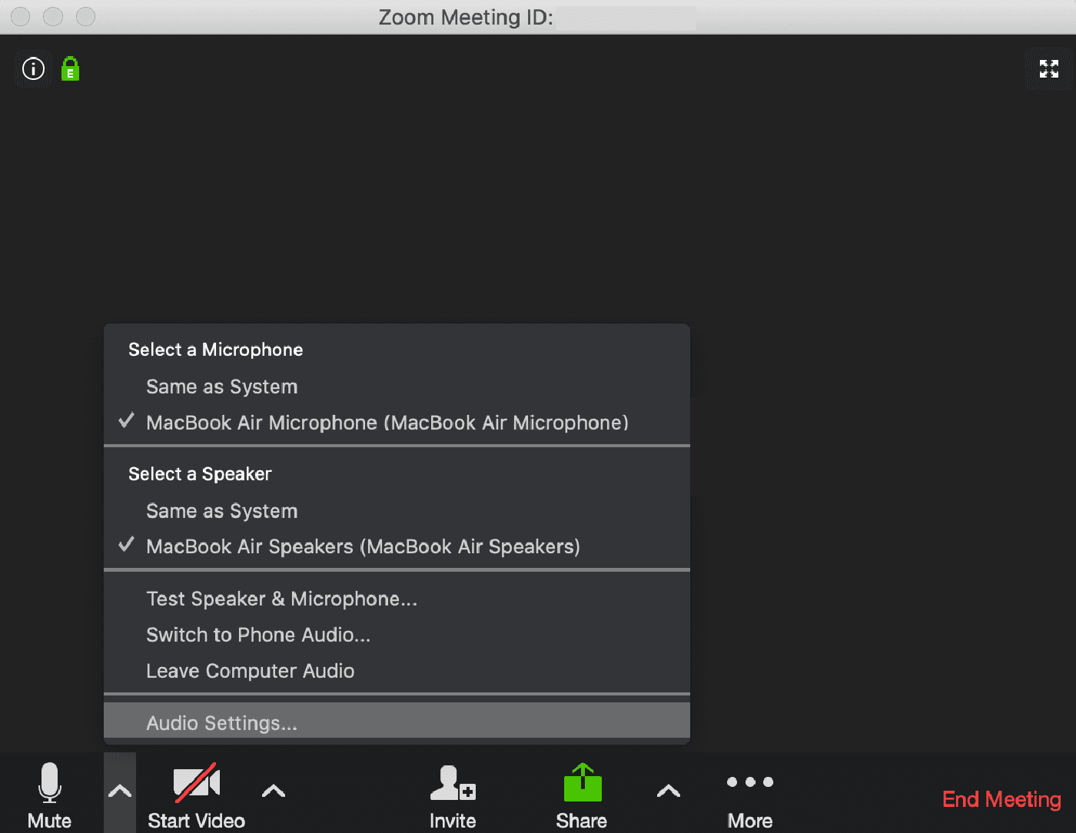Open the More options ellipsis icon
1076x833 pixels.
coord(749,782)
